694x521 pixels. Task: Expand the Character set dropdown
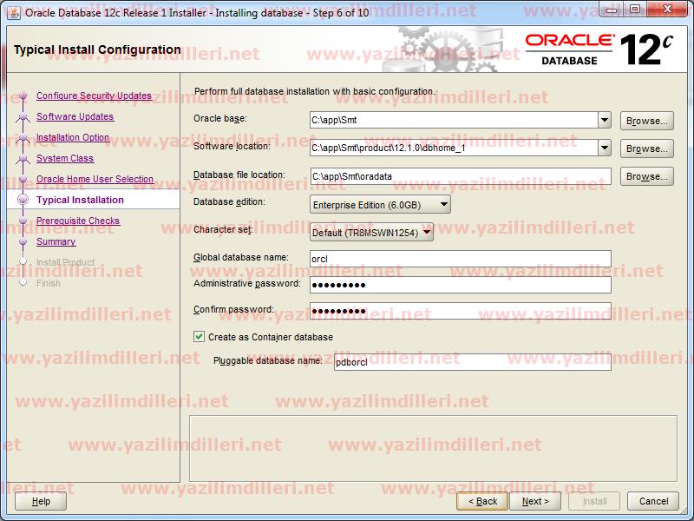point(371,232)
